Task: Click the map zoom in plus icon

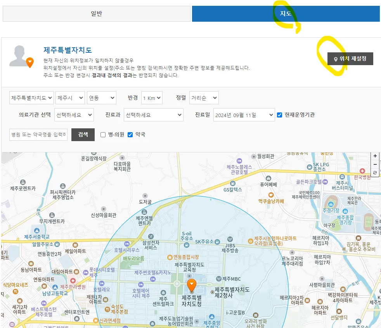Action: pyautogui.click(x=375, y=157)
